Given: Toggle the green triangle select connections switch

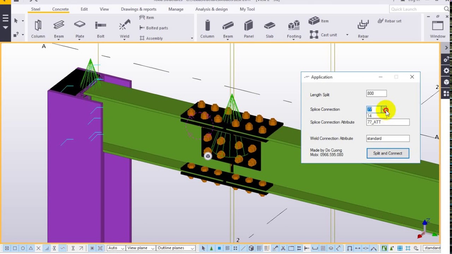Looking at the screenshot, I should coord(211,248).
